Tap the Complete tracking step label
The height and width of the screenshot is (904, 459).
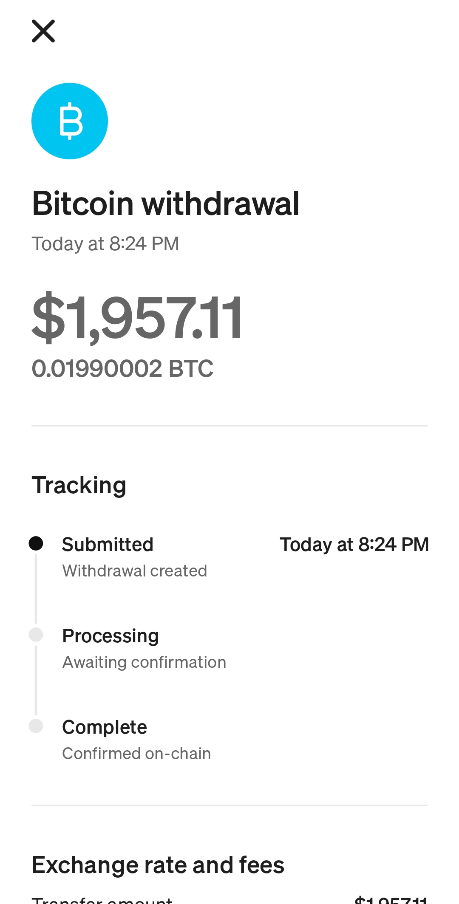(105, 727)
